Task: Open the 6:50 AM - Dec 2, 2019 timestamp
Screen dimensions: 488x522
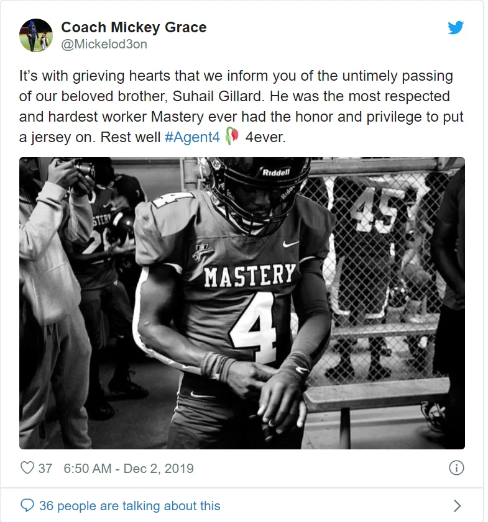Action: click(129, 469)
